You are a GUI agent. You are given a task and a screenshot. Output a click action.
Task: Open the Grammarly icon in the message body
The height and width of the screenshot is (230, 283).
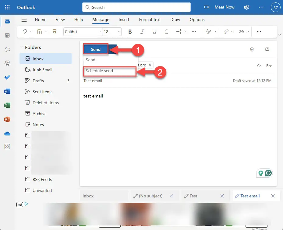(268, 173)
